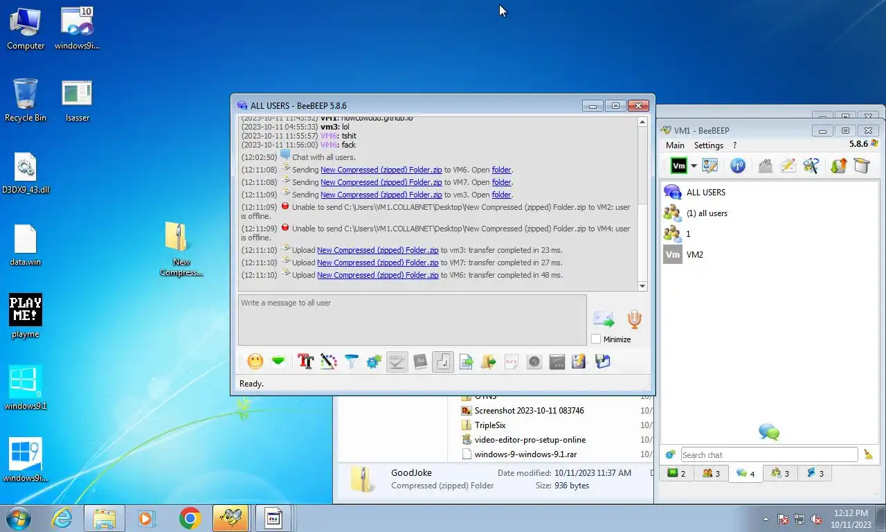886x532 pixels.
Task: Clear search with the broom icon
Action: (868, 454)
